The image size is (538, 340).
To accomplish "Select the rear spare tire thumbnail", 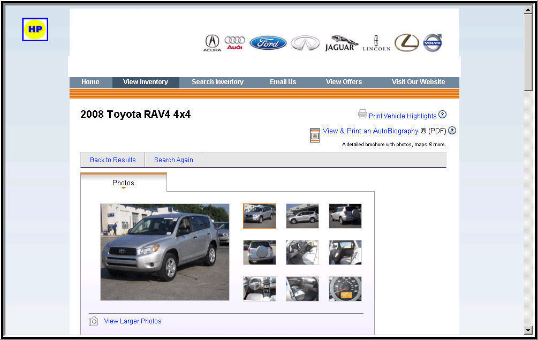I will (260, 252).
